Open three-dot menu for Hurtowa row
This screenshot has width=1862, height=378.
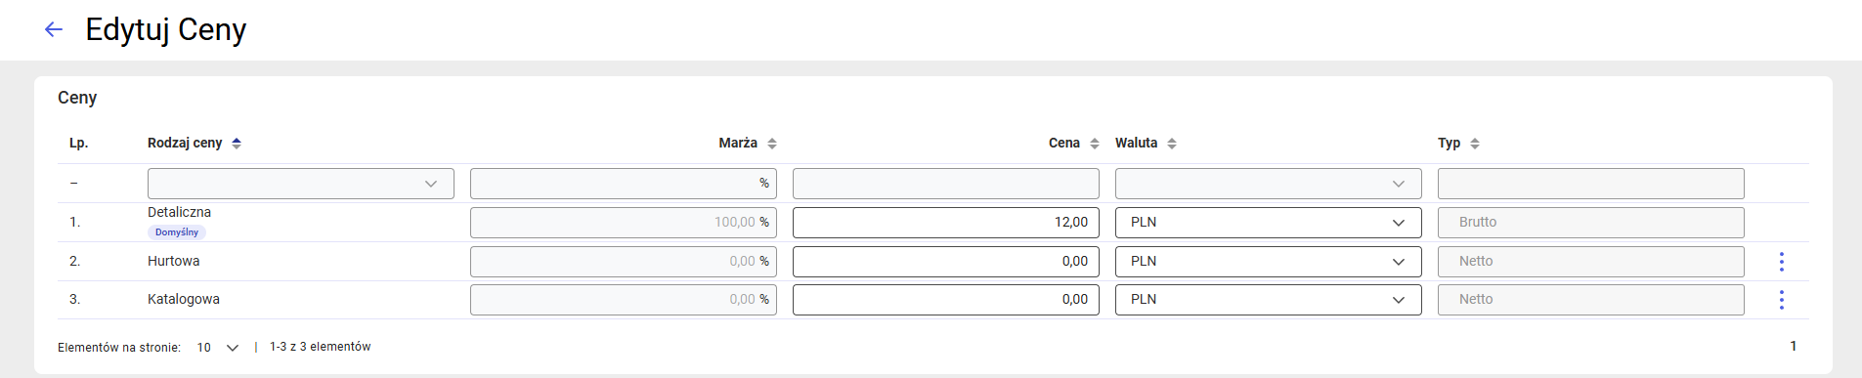(1782, 262)
